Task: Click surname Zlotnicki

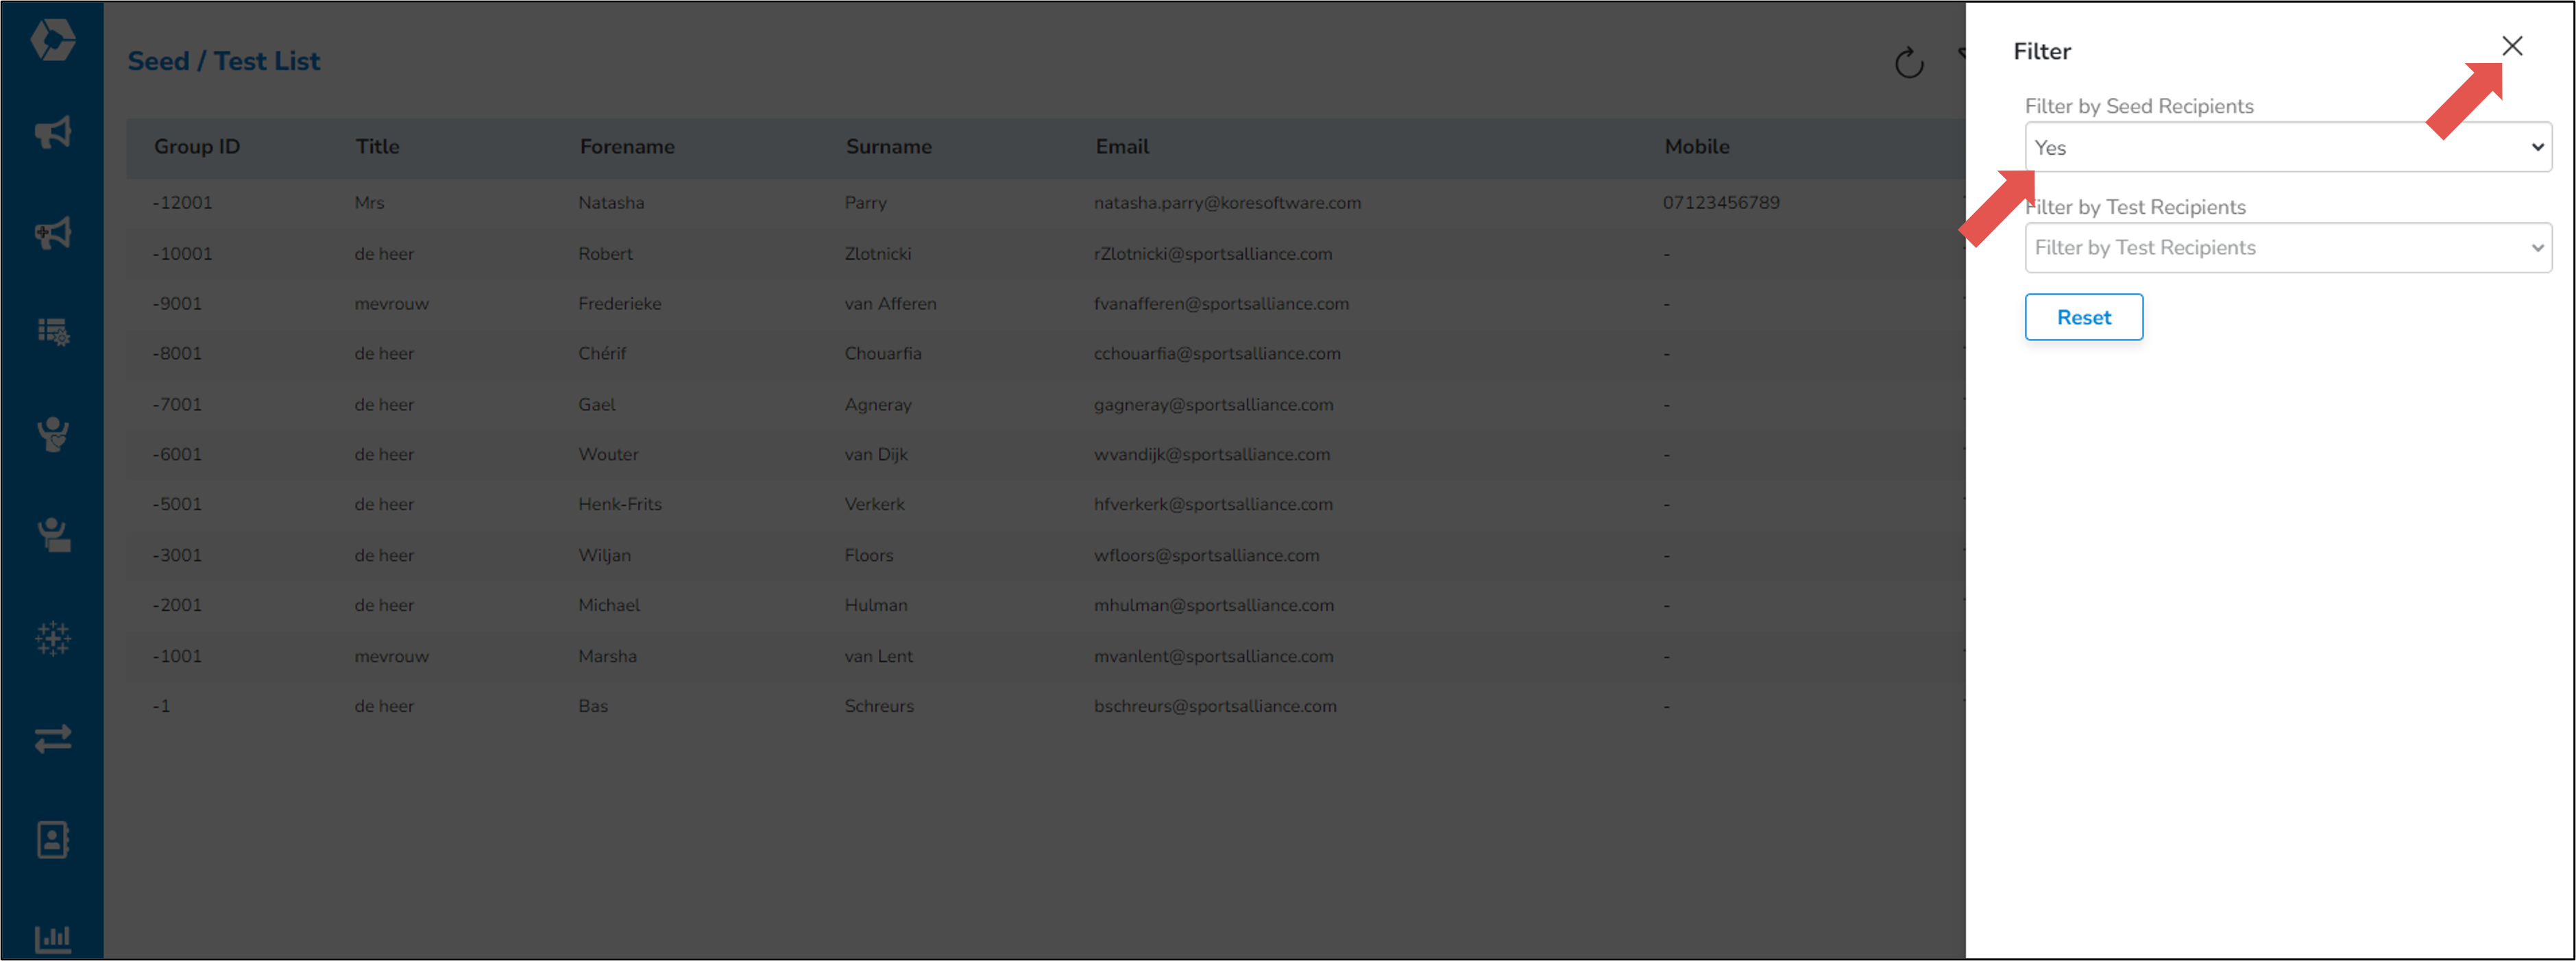Action: (878, 253)
